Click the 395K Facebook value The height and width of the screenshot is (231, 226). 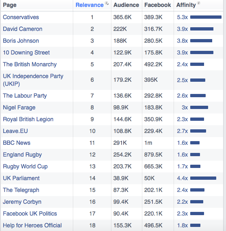coord(151,80)
